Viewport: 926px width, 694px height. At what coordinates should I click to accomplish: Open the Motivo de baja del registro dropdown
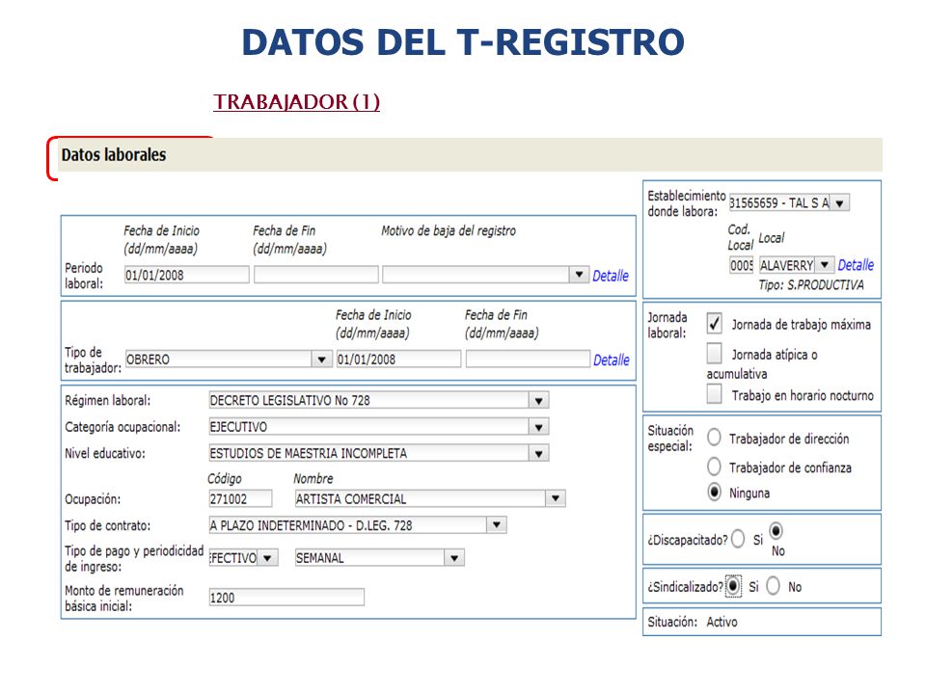click(x=579, y=275)
